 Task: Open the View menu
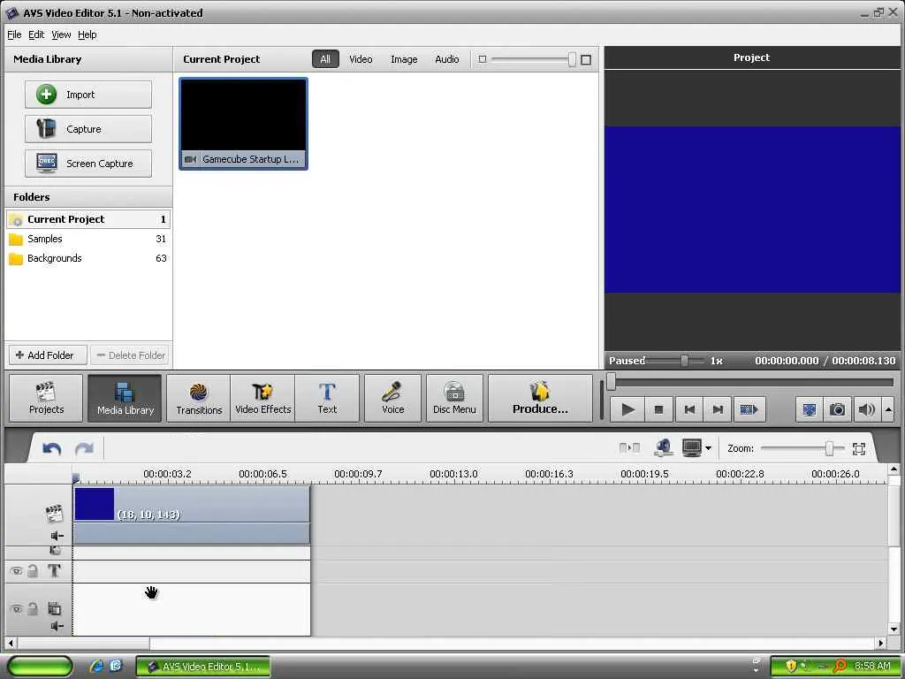click(x=61, y=34)
